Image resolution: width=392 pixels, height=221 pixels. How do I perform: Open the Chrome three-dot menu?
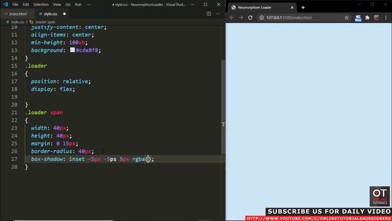click(x=386, y=18)
